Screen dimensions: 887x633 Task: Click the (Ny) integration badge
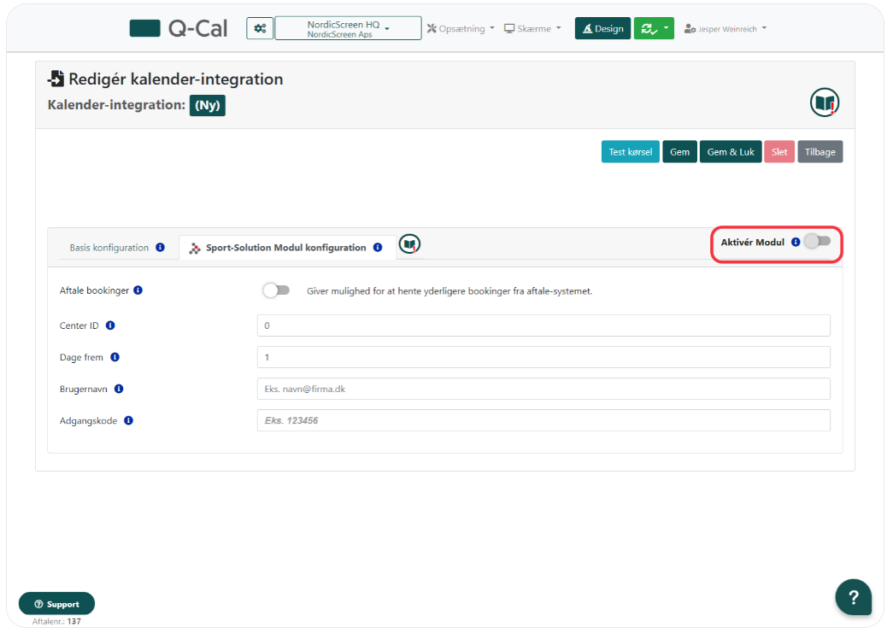coord(208,105)
